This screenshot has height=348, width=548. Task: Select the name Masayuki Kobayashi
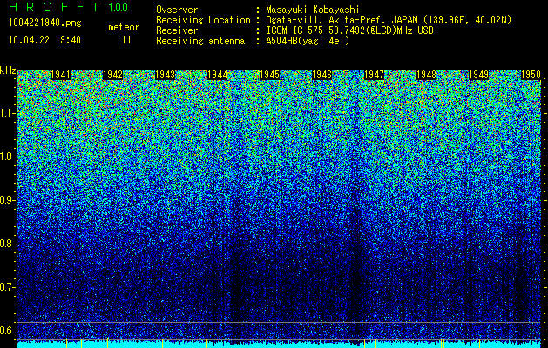pos(313,10)
